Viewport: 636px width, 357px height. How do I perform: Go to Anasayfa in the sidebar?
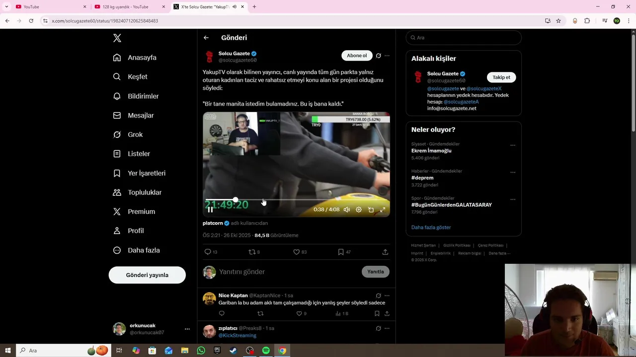tap(135, 58)
